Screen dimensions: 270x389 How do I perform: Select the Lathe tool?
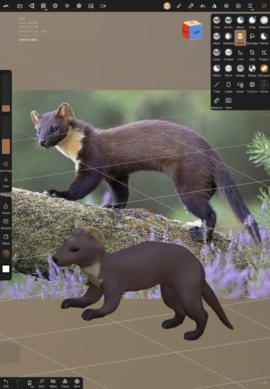pos(228,87)
